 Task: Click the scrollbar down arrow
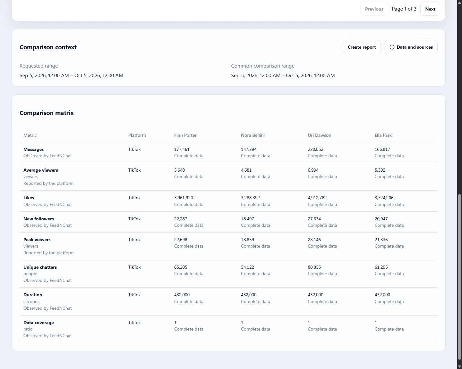click(x=459, y=366)
